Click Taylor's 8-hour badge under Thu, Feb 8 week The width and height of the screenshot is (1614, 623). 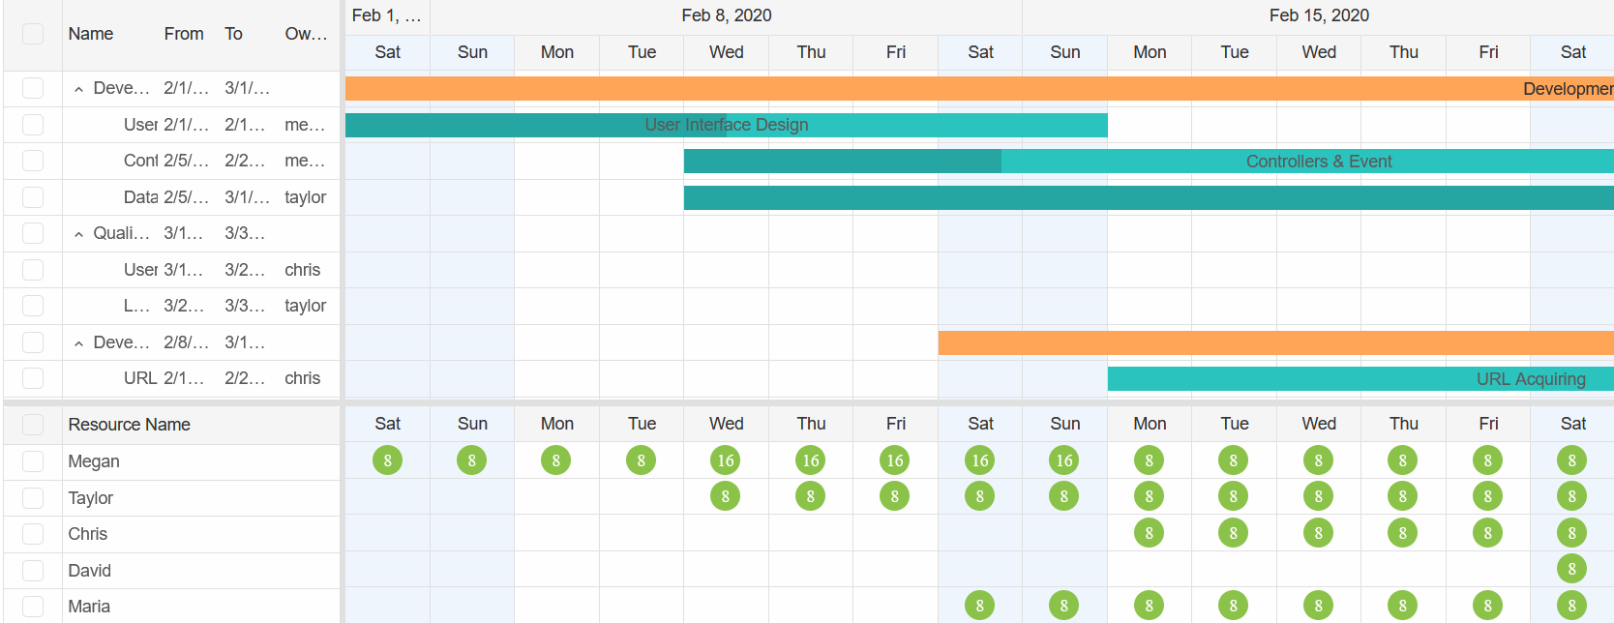810,496
